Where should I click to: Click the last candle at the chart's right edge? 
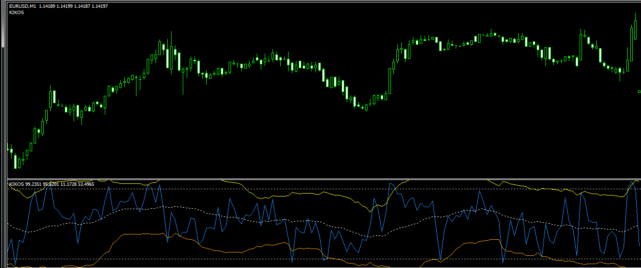[x=635, y=30]
